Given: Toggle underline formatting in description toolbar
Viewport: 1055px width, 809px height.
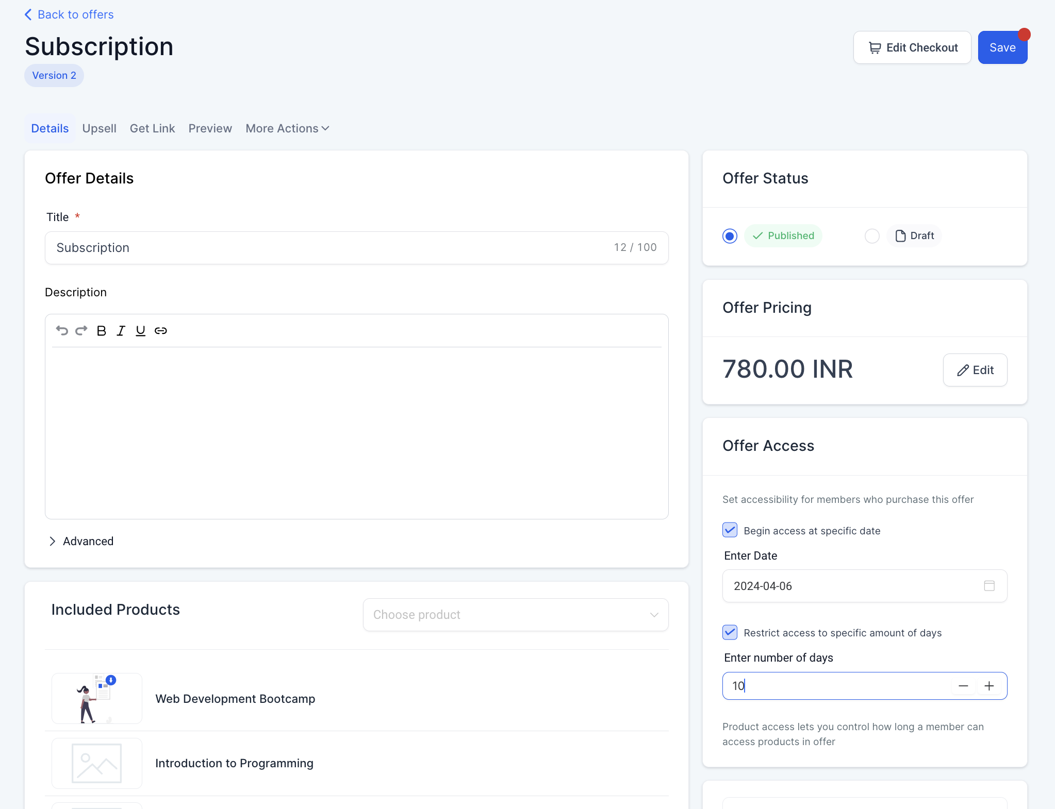Looking at the screenshot, I should click(x=140, y=331).
